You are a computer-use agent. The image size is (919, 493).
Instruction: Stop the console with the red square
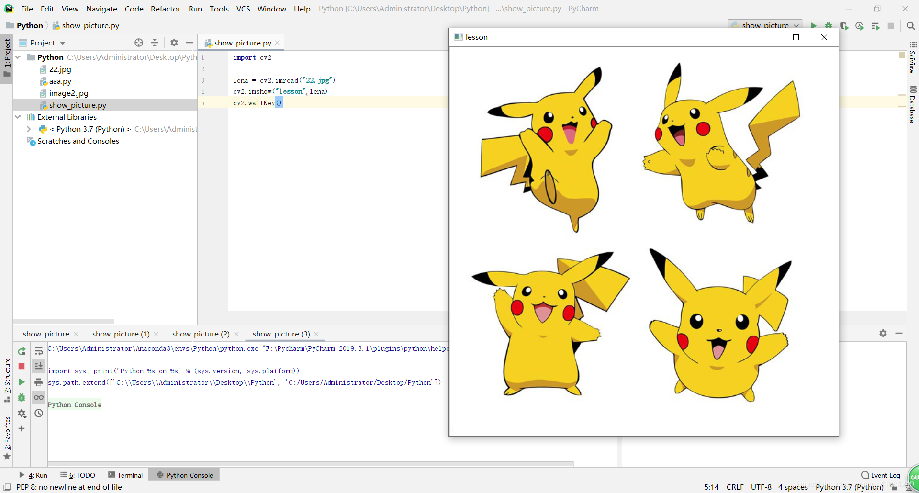(22, 366)
